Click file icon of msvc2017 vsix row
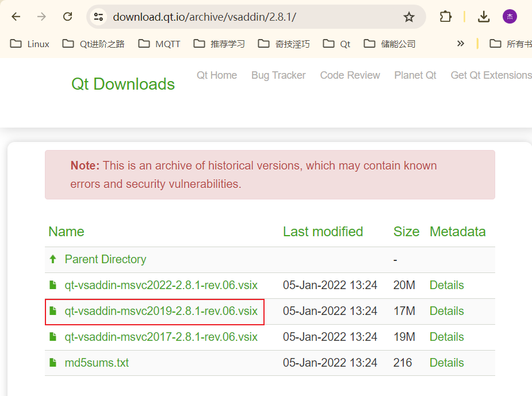 click(x=53, y=337)
